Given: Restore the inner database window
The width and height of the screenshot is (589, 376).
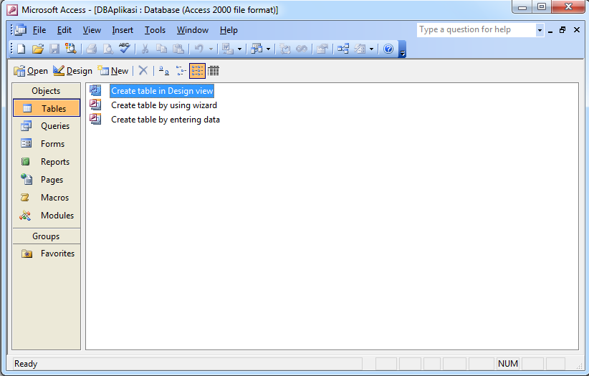Looking at the screenshot, I should 562,30.
